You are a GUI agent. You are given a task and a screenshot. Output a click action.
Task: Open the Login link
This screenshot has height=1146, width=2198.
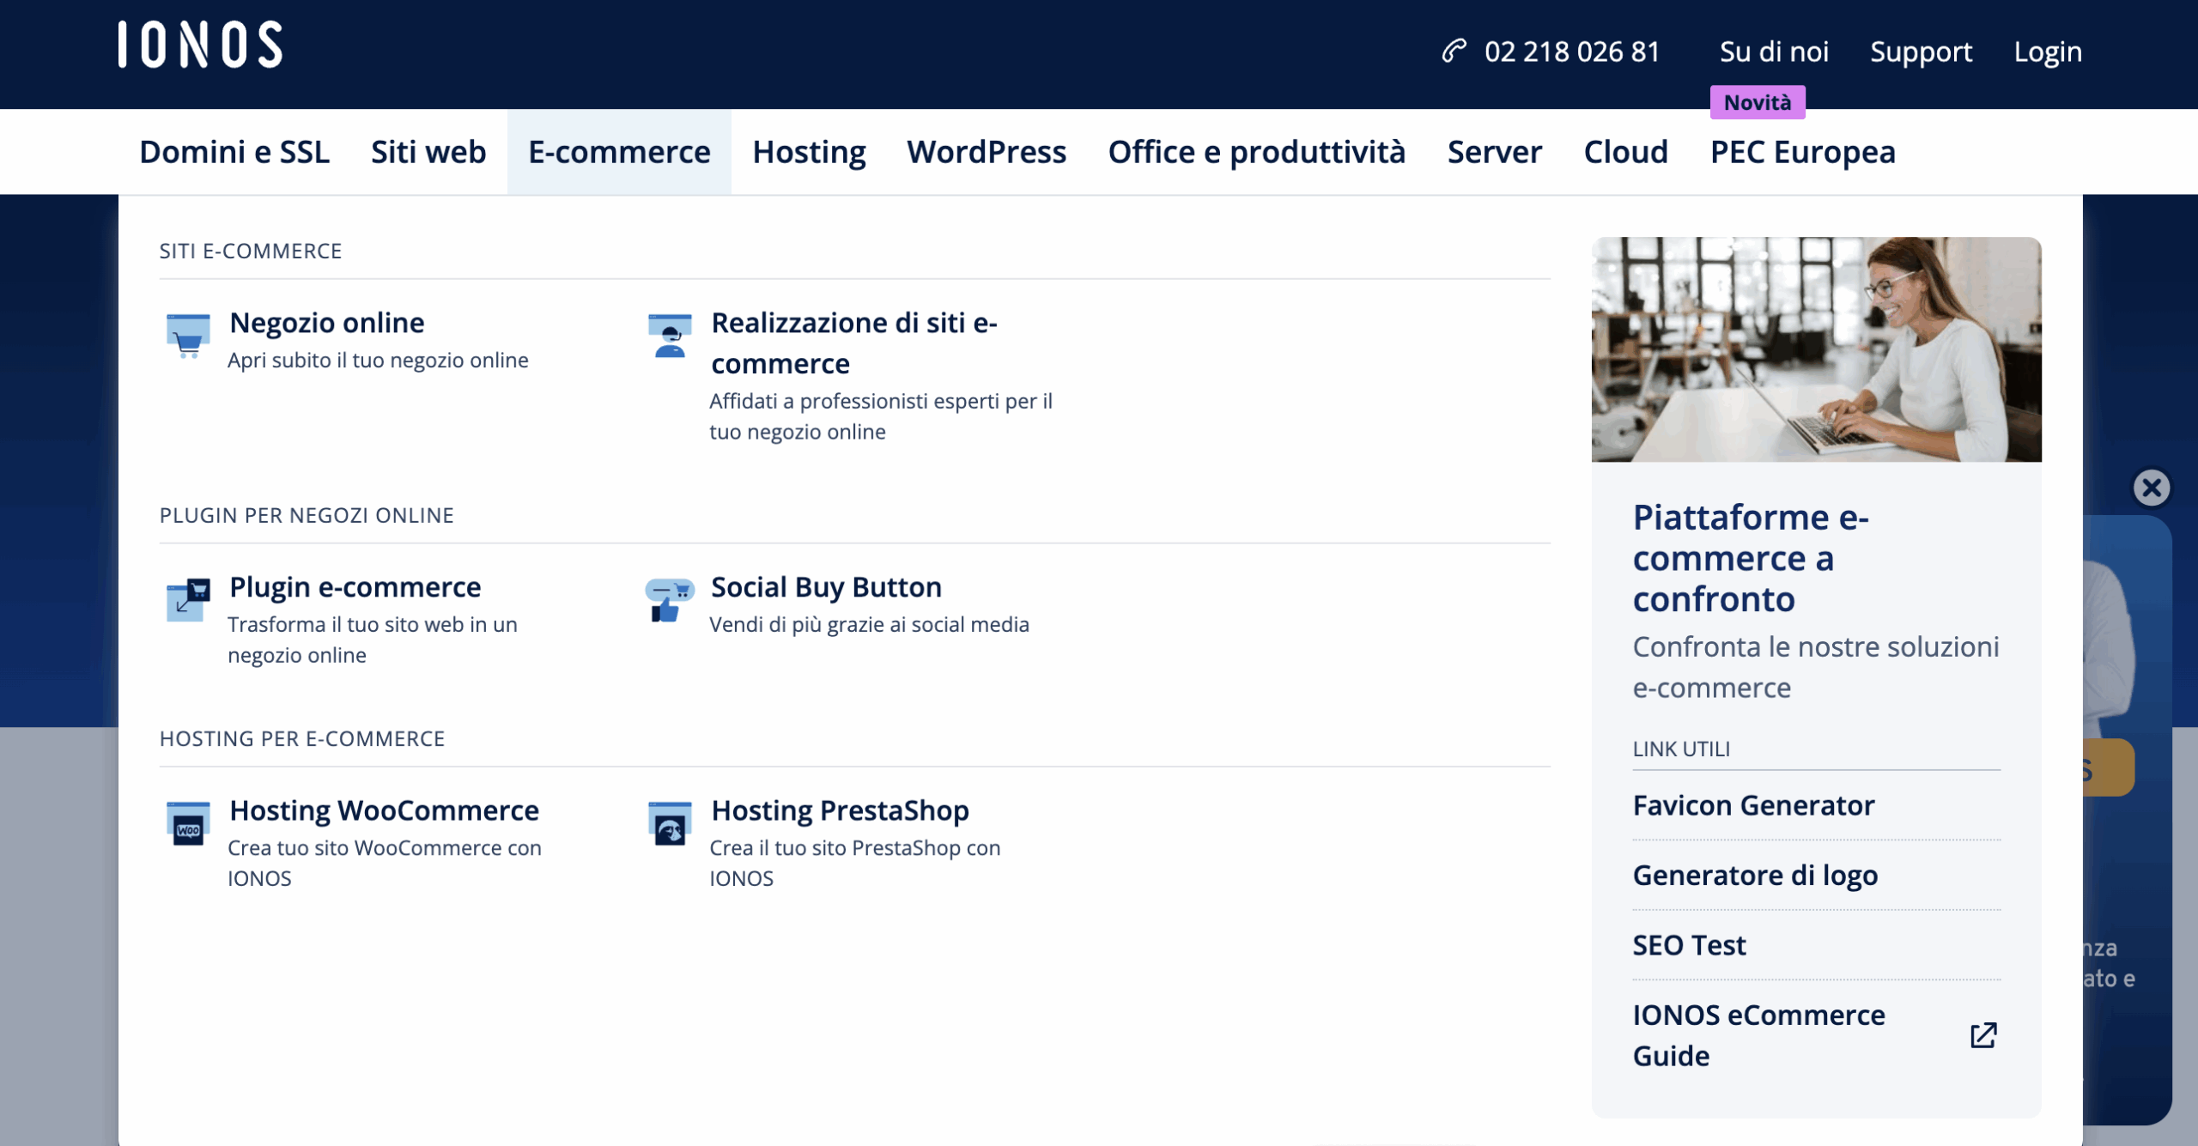(2047, 52)
